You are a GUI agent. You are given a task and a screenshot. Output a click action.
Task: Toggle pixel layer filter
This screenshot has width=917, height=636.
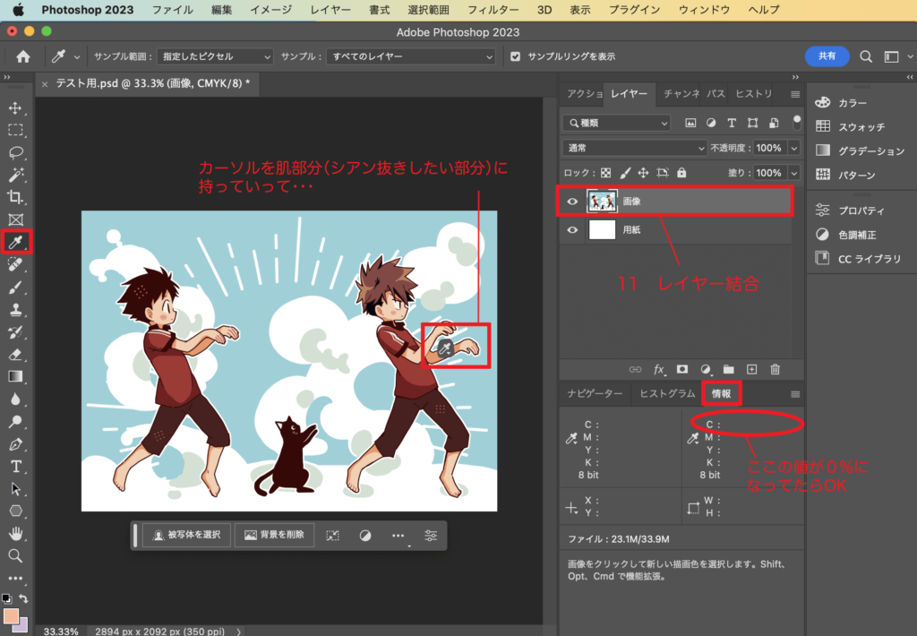[690, 123]
